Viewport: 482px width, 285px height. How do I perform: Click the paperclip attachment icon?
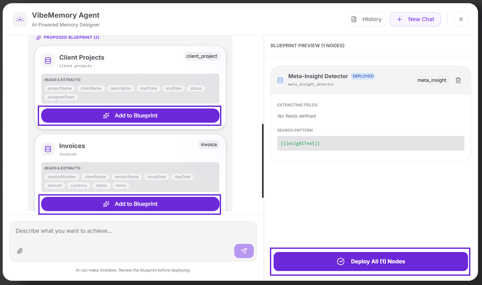pyautogui.click(x=20, y=251)
